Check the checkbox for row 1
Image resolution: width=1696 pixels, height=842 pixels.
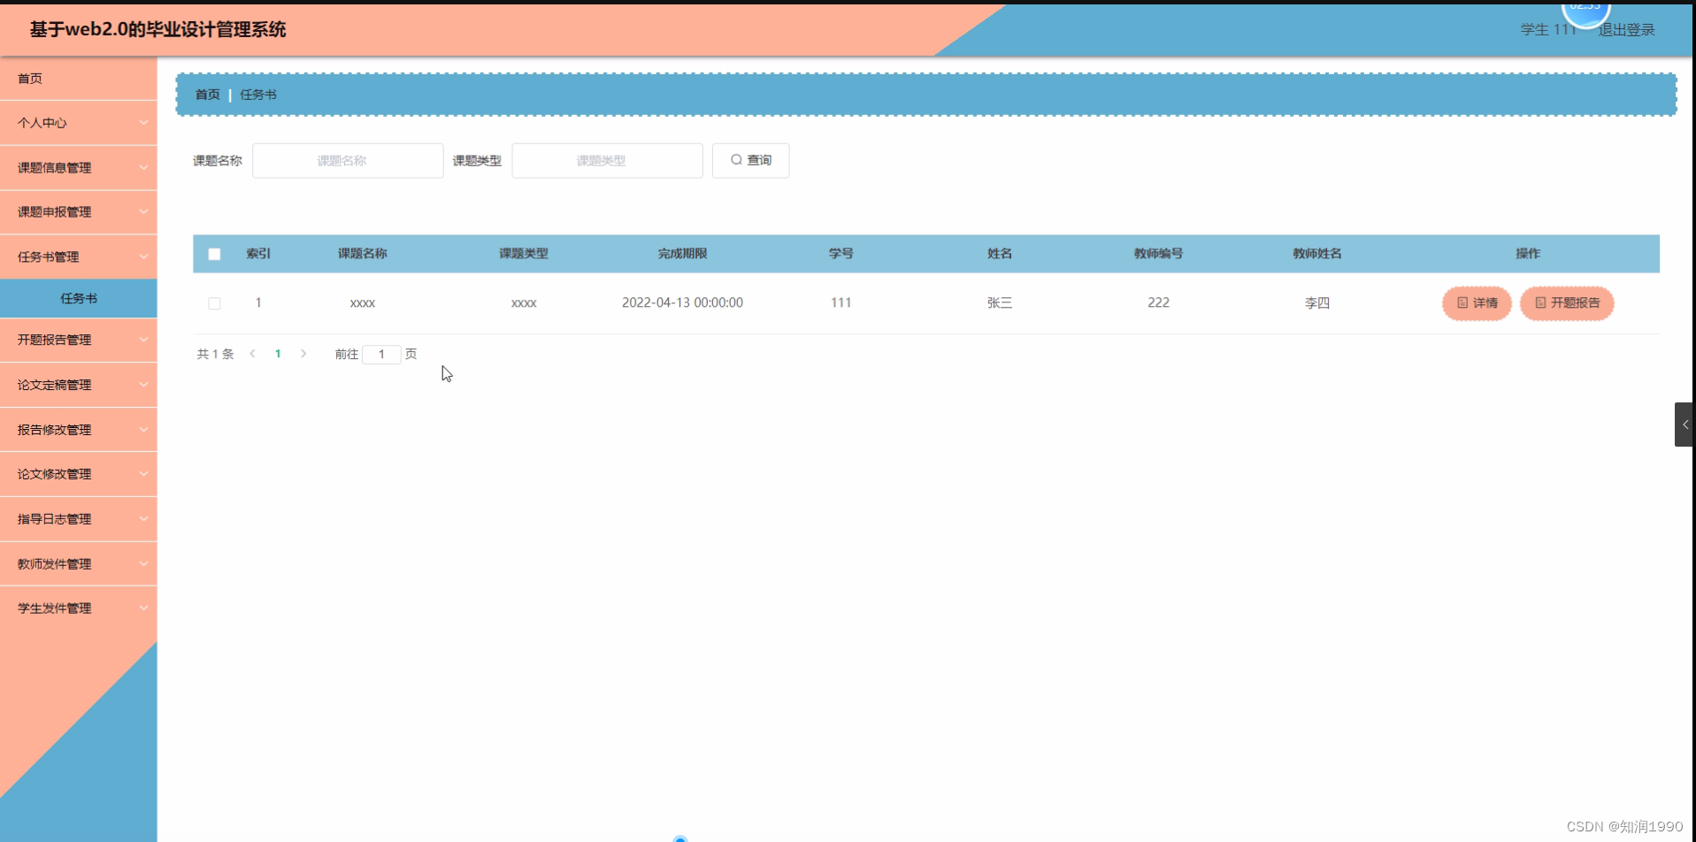pos(214,303)
